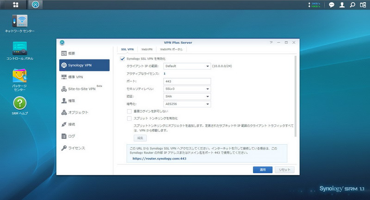Open the SRM Help desktop icon
Image resolution: width=370 pixels, height=200 pixels.
coord(20,106)
